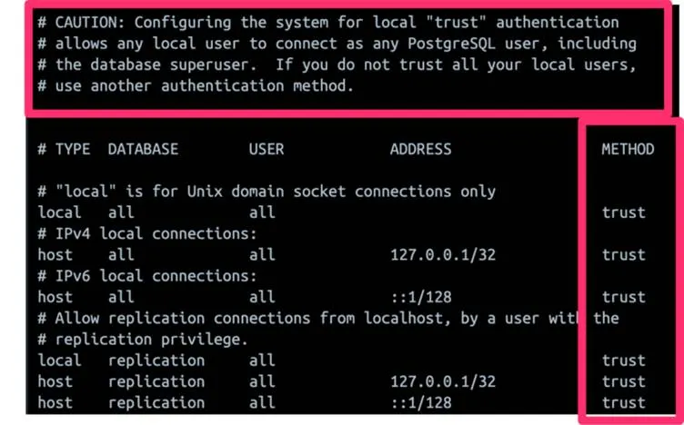Click trust on the "local all all" line

click(623, 212)
